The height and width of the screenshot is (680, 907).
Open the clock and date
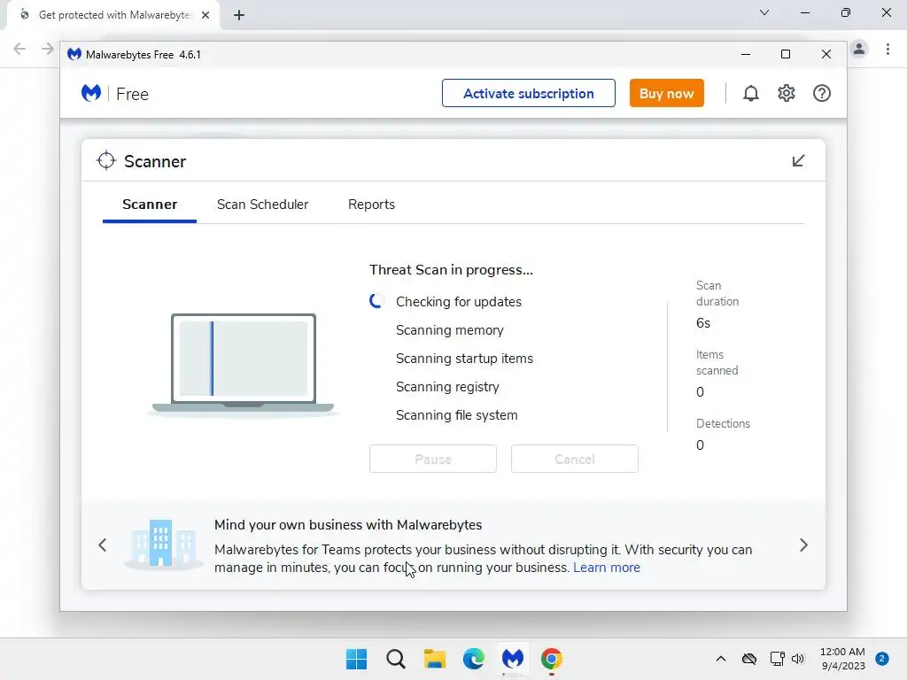[x=843, y=659]
